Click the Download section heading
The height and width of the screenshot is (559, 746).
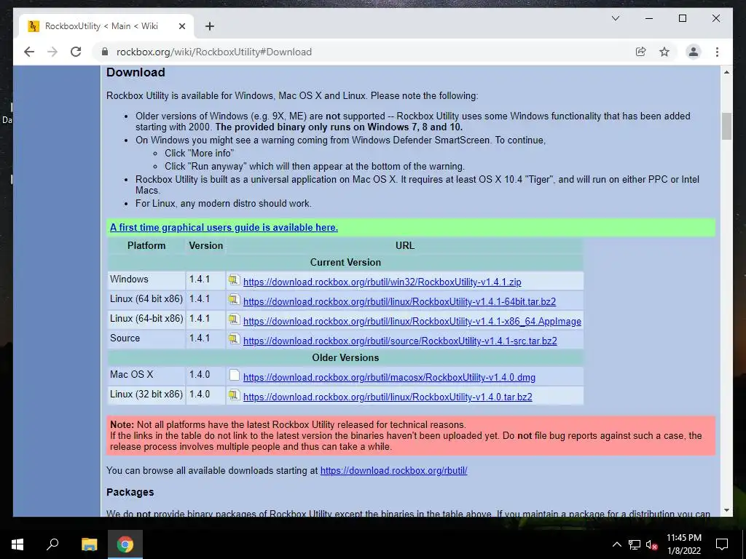pyautogui.click(x=136, y=72)
